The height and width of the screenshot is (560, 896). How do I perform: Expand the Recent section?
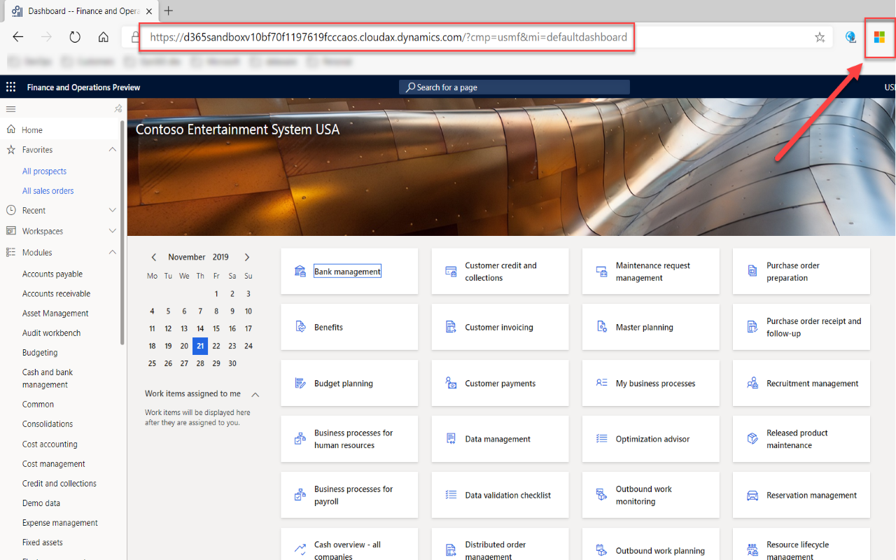click(112, 210)
